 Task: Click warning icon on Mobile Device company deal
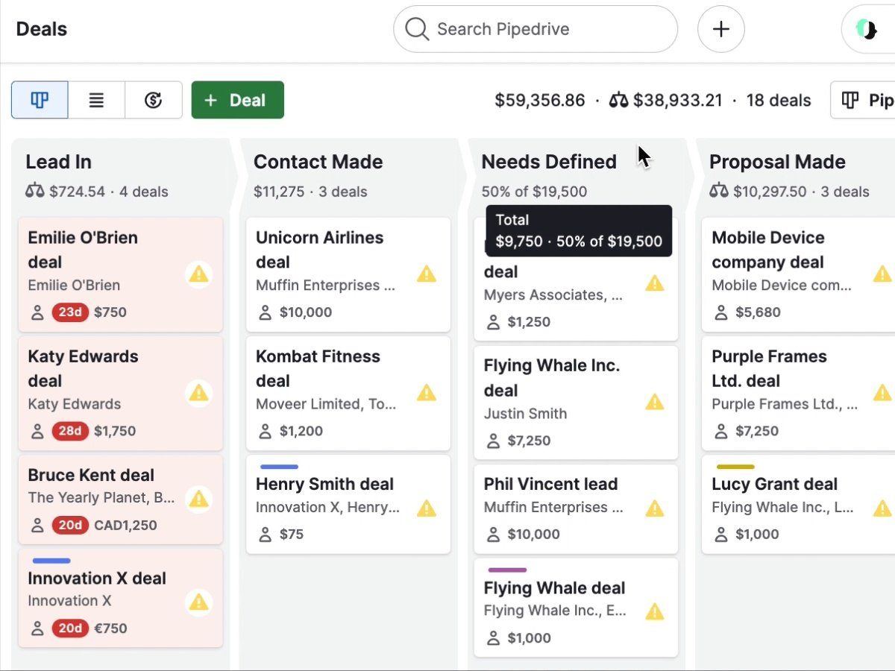point(882,274)
